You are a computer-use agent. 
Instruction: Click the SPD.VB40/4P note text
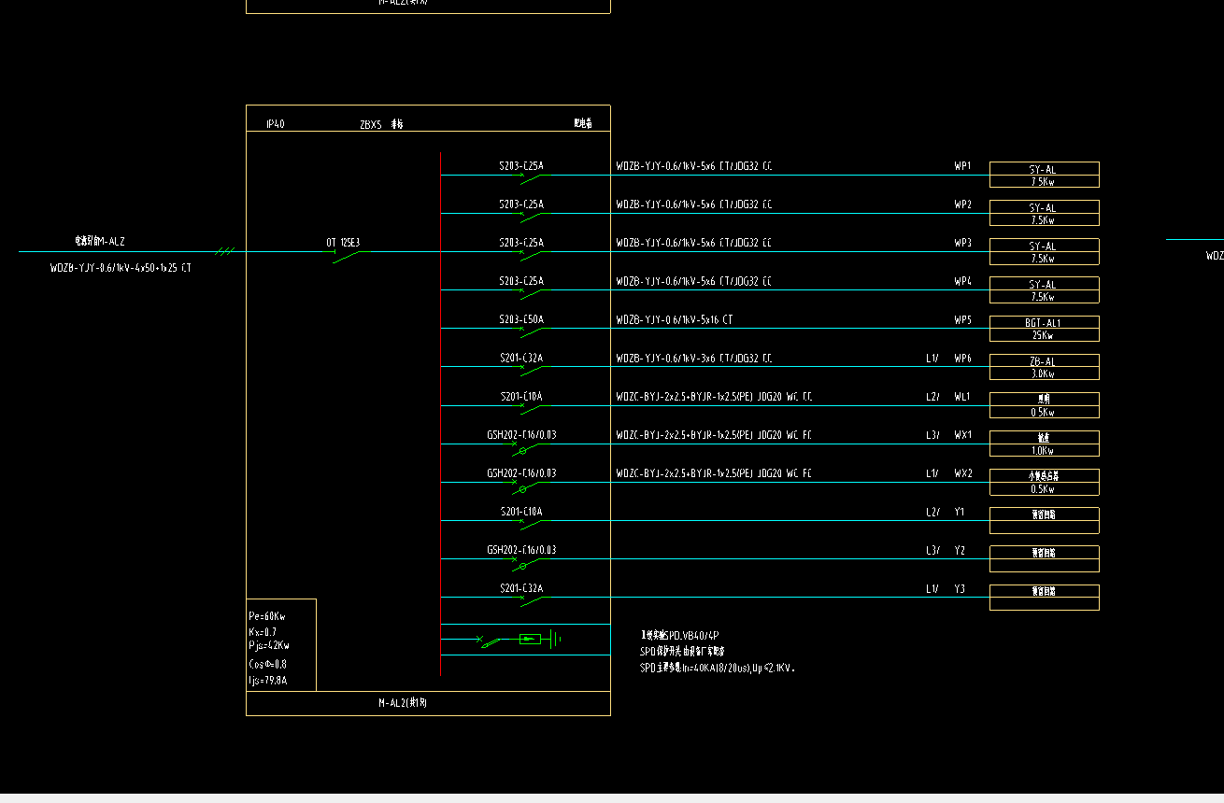click(679, 635)
